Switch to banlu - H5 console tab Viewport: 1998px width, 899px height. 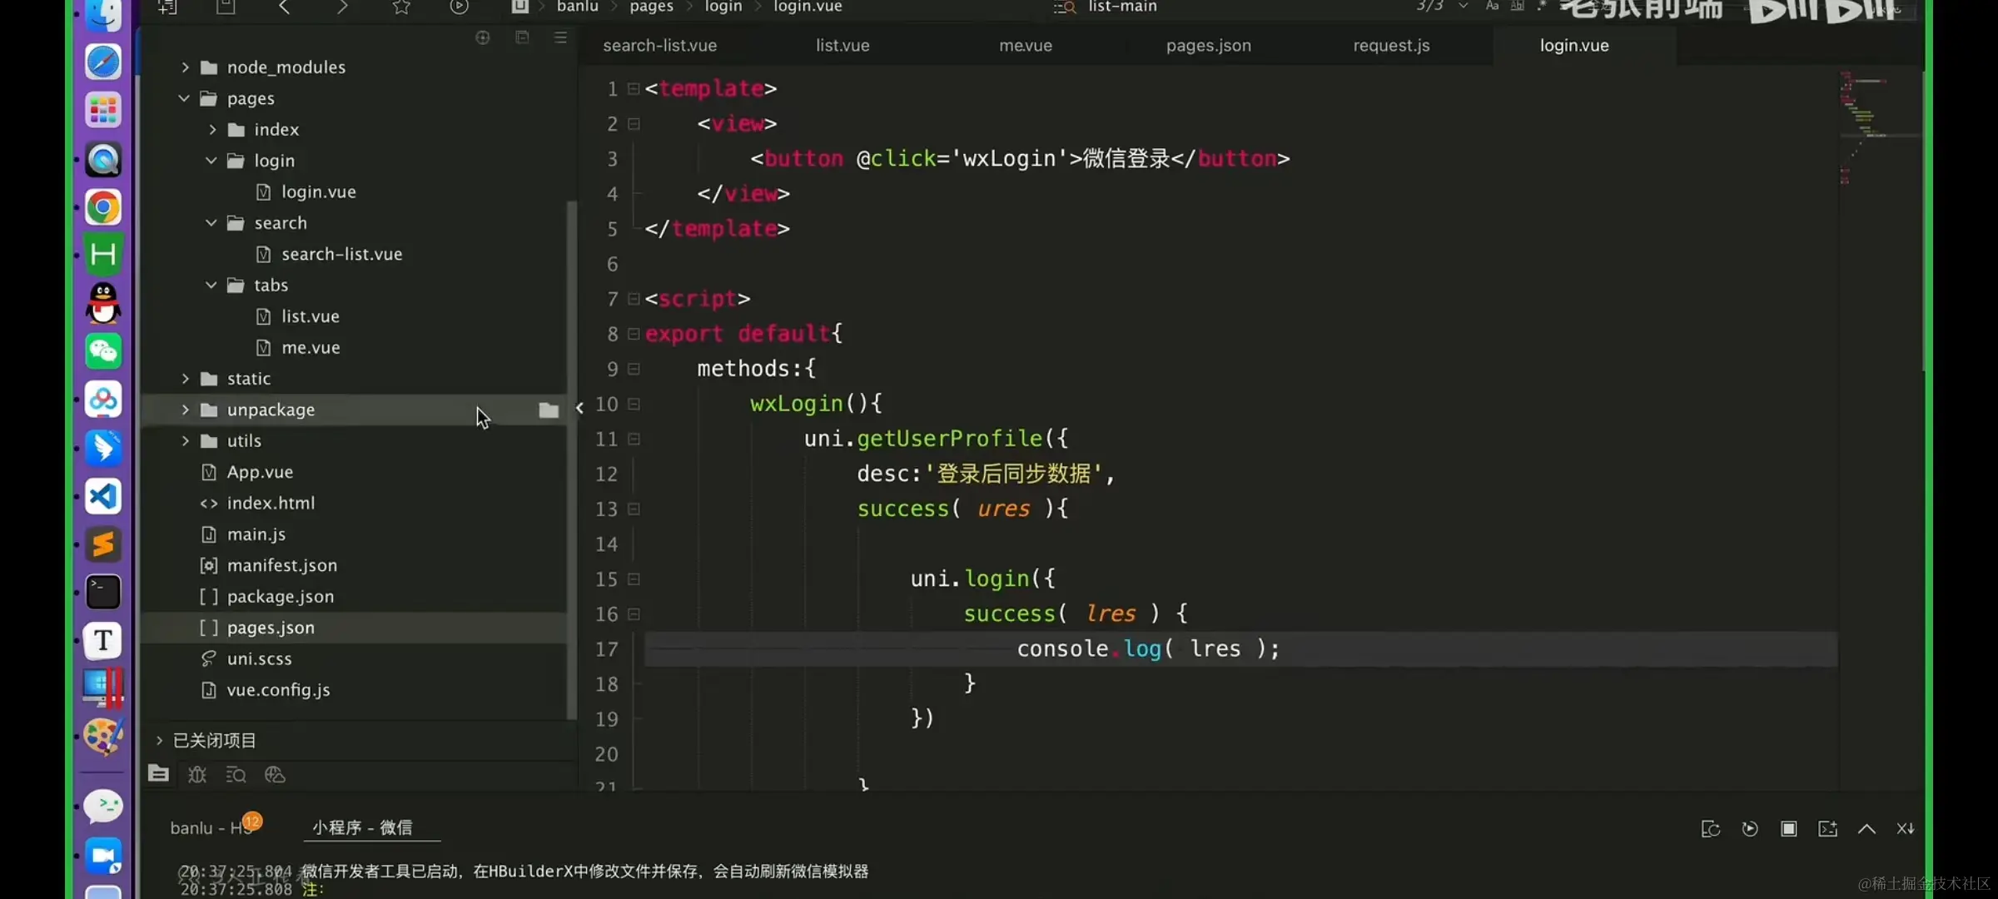210,827
